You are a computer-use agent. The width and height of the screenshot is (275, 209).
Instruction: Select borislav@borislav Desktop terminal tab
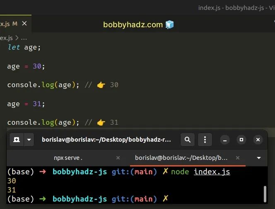[x=181, y=158]
